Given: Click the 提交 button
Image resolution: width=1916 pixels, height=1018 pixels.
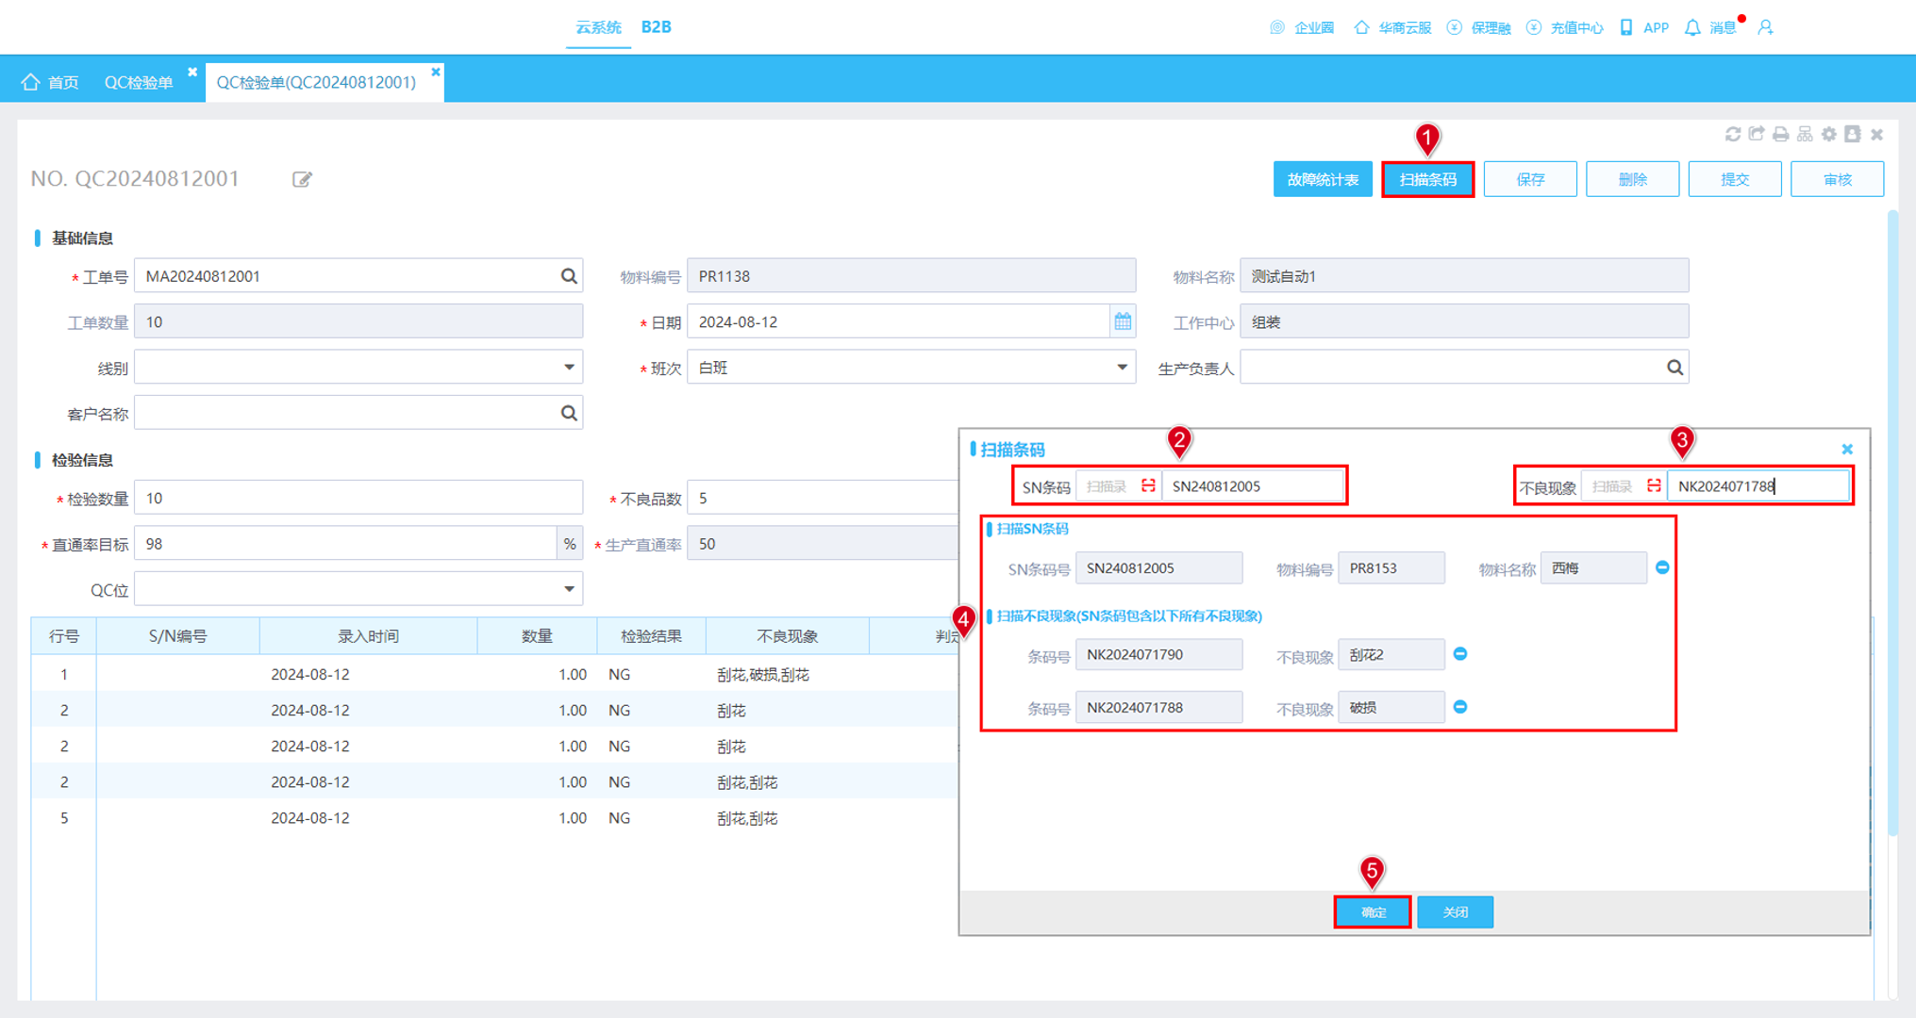Looking at the screenshot, I should [1735, 179].
